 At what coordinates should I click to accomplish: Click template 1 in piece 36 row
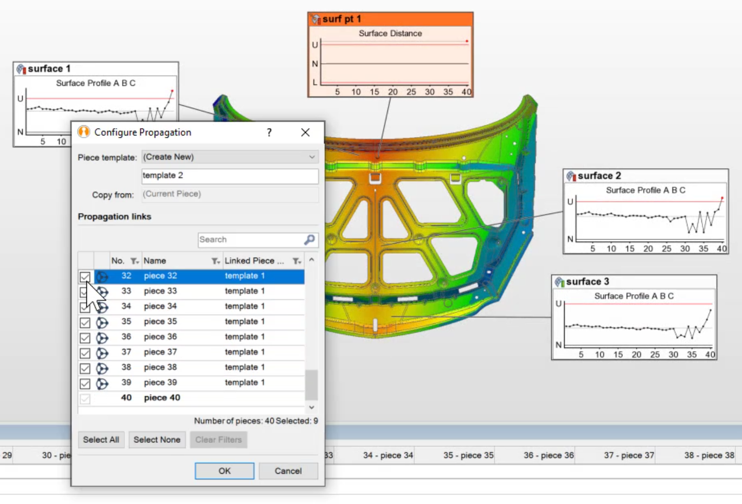click(245, 337)
